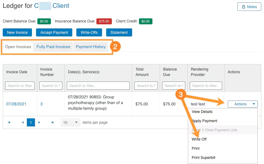The width and height of the screenshot is (264, 164).
Task: Go to the next page arrow
Action: coord(39,122)
